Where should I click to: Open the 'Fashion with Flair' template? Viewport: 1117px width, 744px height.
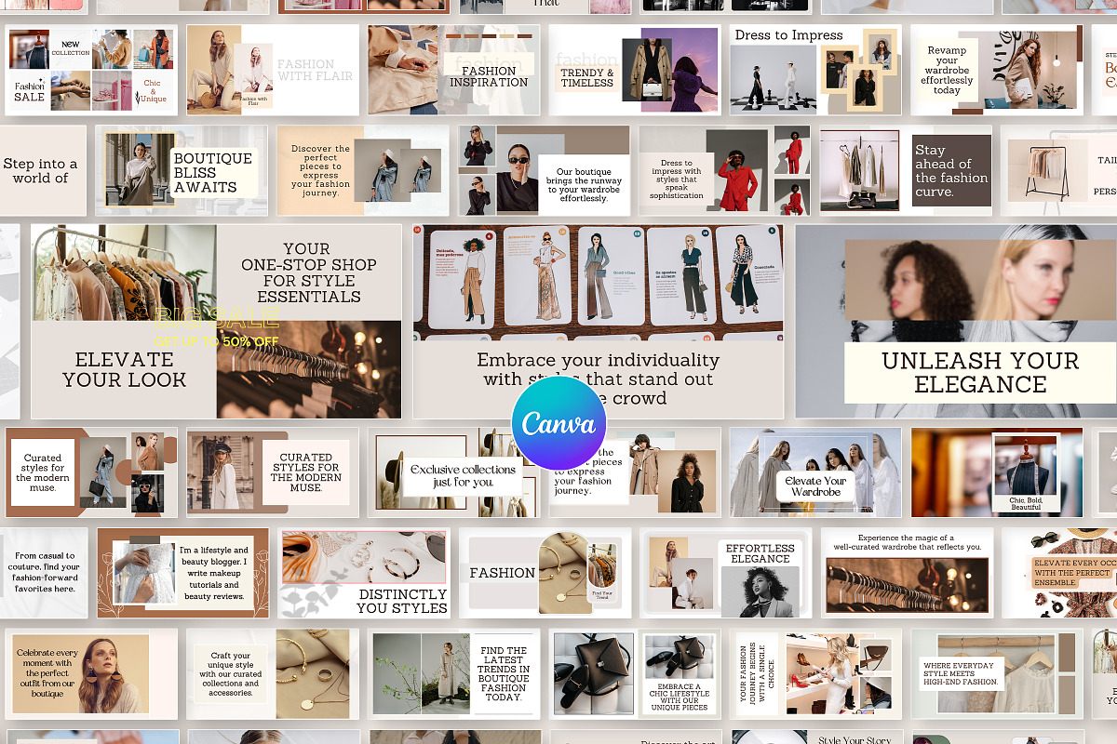(273, 70)
